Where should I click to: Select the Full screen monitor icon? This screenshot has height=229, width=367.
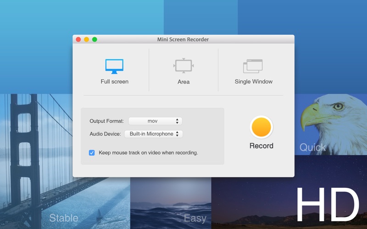coord(114,66)
